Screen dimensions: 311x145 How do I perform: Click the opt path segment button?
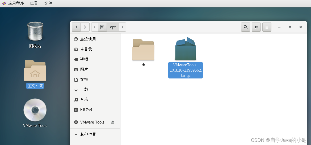click(113, 27)
